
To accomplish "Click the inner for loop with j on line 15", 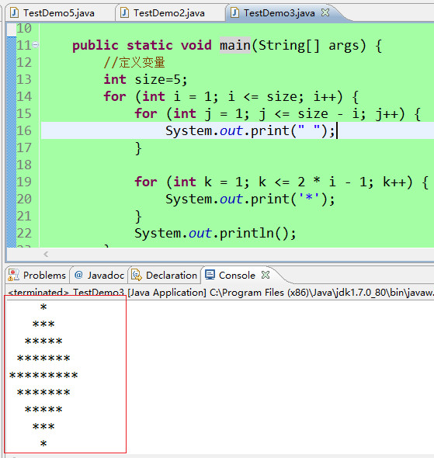I will [x=278, y=113].
